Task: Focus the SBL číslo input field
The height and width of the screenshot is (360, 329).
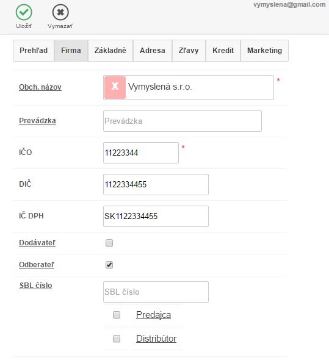Action: pos(156,292)
